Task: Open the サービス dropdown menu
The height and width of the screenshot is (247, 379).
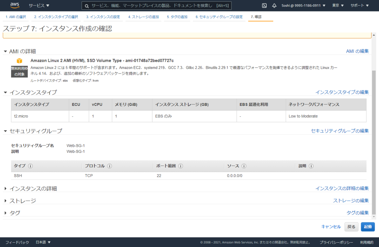Action: pyautogui.click(x=39, y=5)
